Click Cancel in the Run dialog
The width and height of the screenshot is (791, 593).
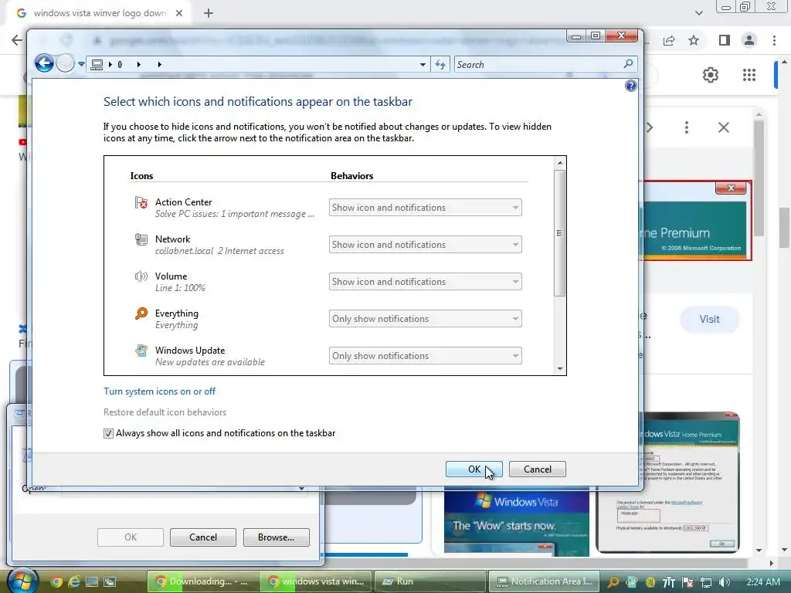[203, 537]
